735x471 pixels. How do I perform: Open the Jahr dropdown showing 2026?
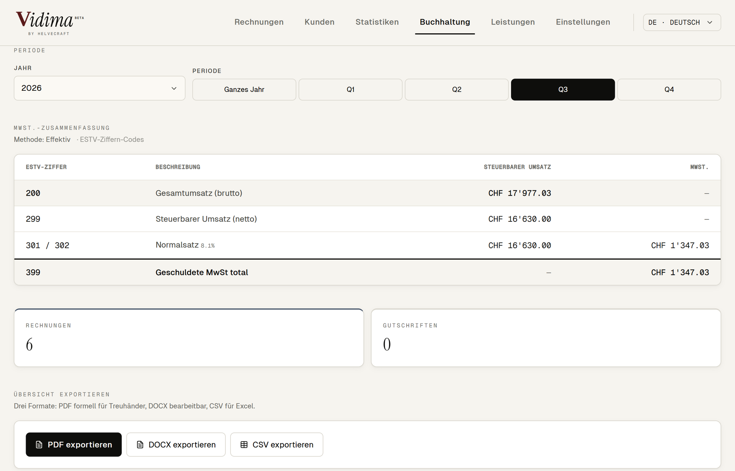(100, 88)
